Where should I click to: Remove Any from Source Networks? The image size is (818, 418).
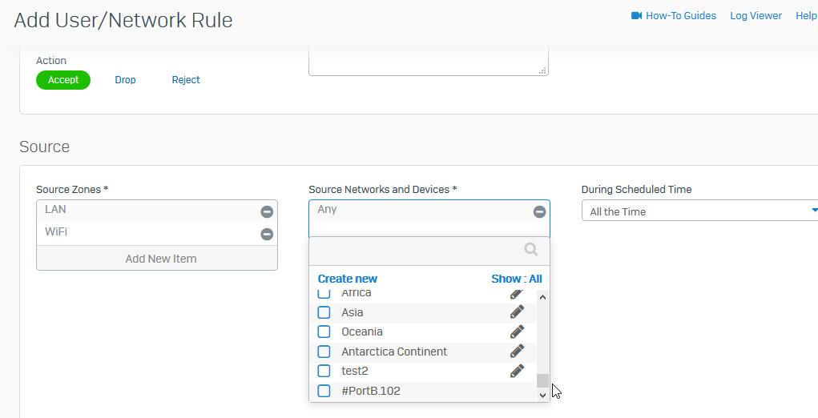click(x=539, y=211)
